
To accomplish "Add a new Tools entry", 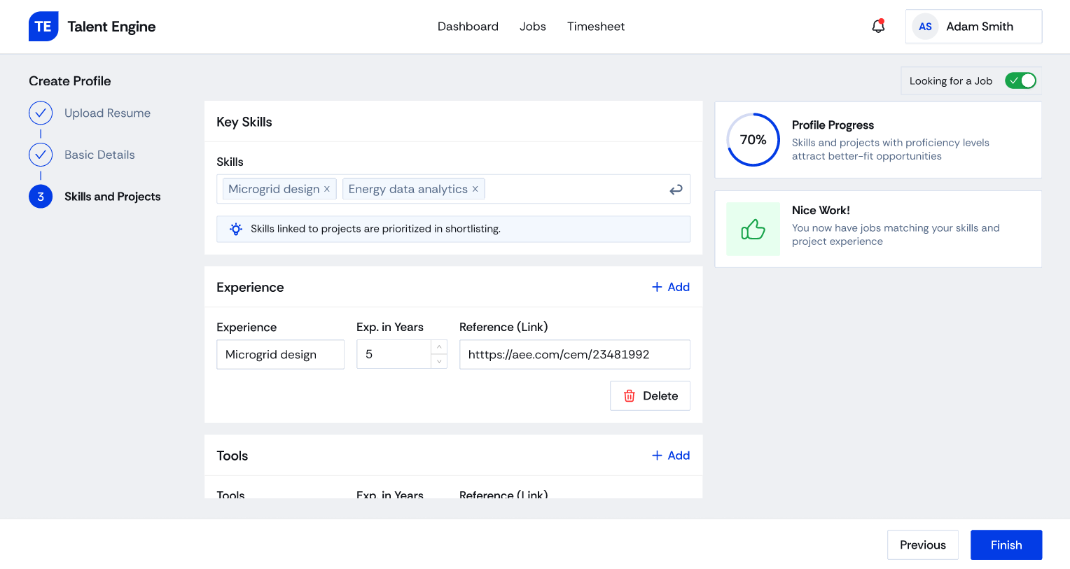I will click(671, 456).
